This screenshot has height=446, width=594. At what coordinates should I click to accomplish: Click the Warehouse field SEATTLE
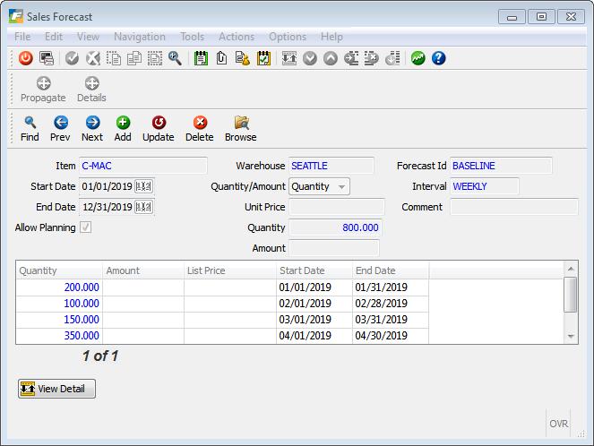point(331,166)
